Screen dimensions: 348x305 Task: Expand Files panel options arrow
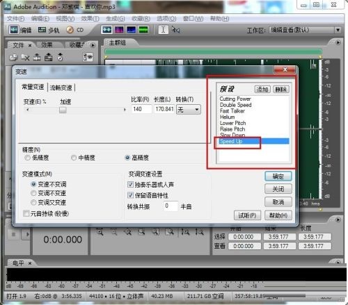93,45
